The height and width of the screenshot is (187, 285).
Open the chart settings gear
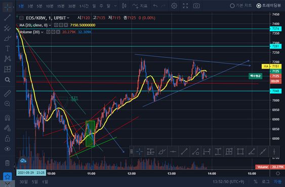174,6
